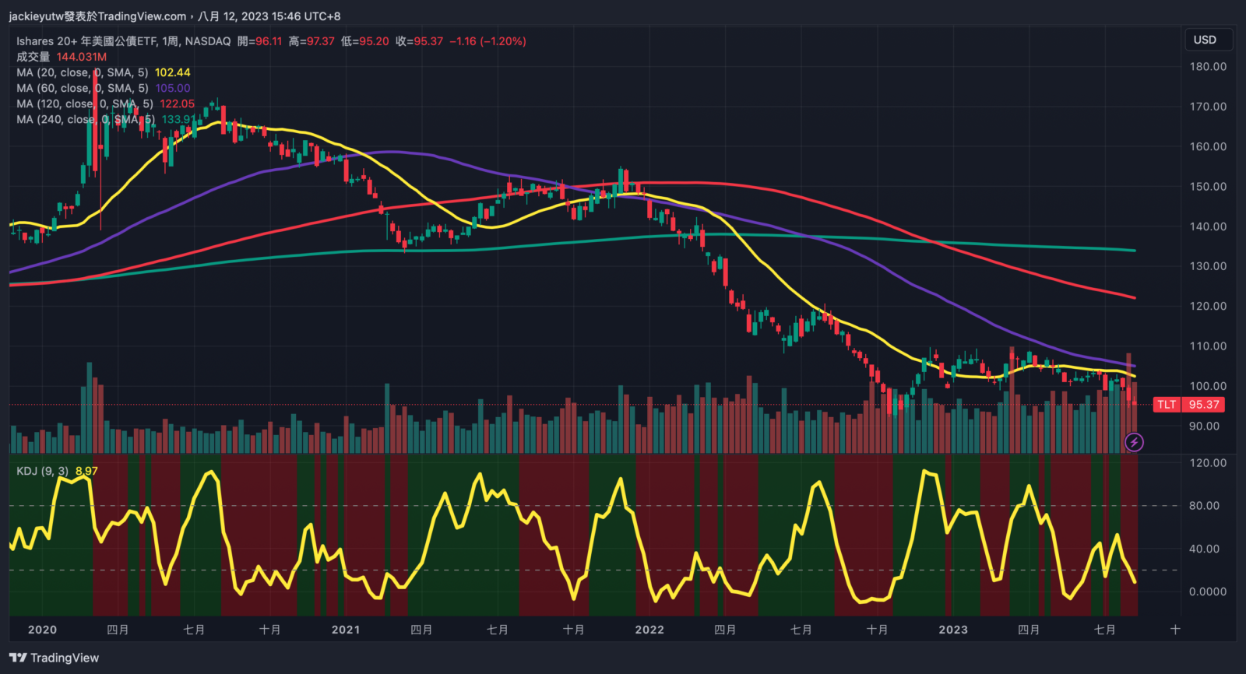Click the 2020 label on time axis
The height and width of the screenshot is (674, 1246).
[42, 630]
